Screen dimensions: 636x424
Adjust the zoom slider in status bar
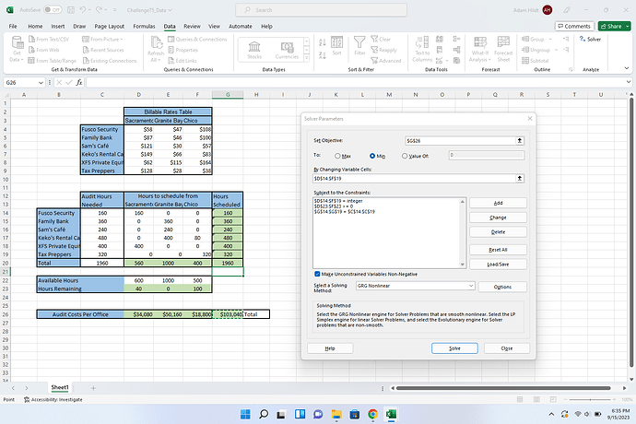[590, 400]
